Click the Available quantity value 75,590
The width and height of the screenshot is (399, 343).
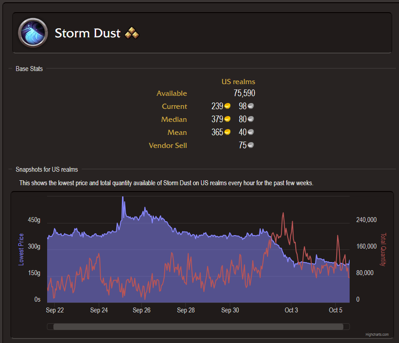click(x=244, y=94)
